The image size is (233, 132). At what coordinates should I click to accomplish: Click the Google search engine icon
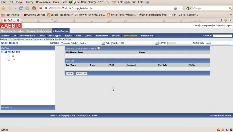click(x=188, y=8)
